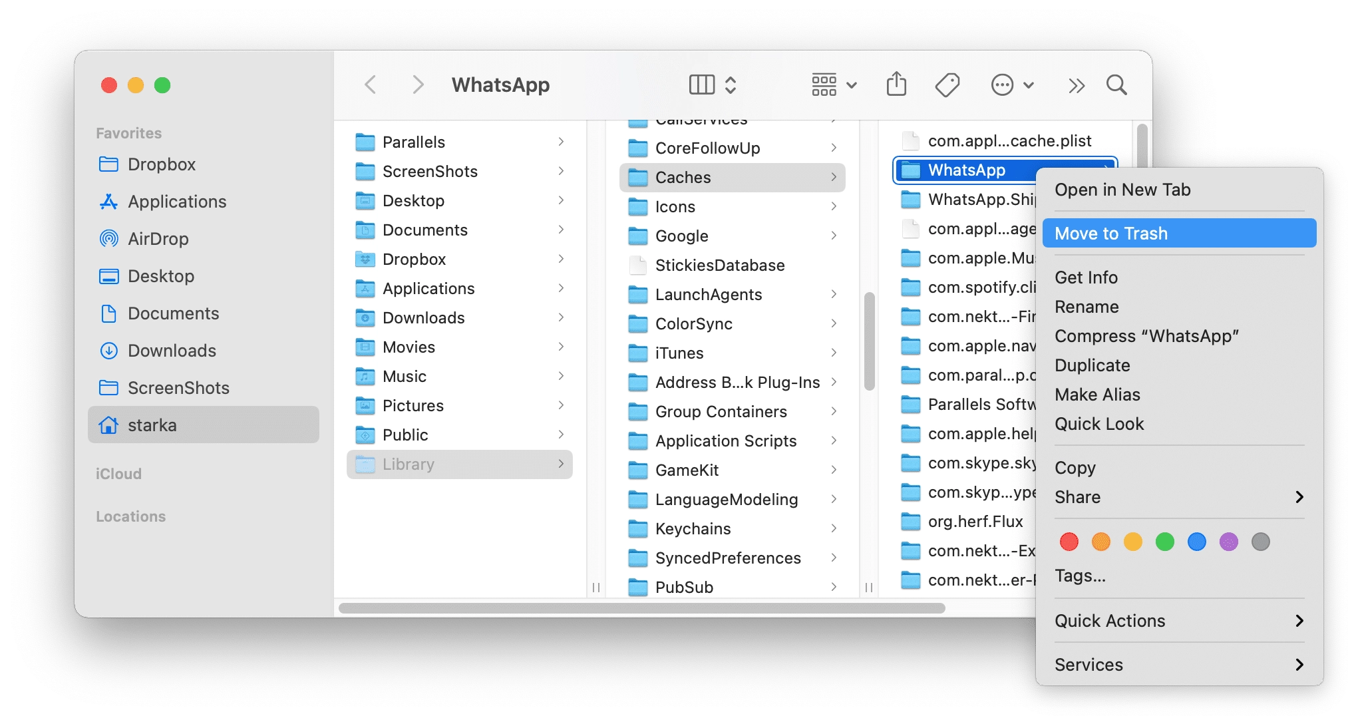Image resolution: width=1348 pixels, height=716 pixels.
Task: Open Dropbox in the Favorites sidebar
Action: pyautogui.click(x=204, y=164)
